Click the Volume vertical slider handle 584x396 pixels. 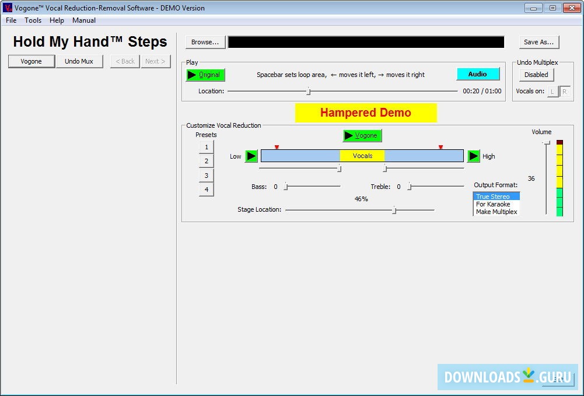coord(546,142)
